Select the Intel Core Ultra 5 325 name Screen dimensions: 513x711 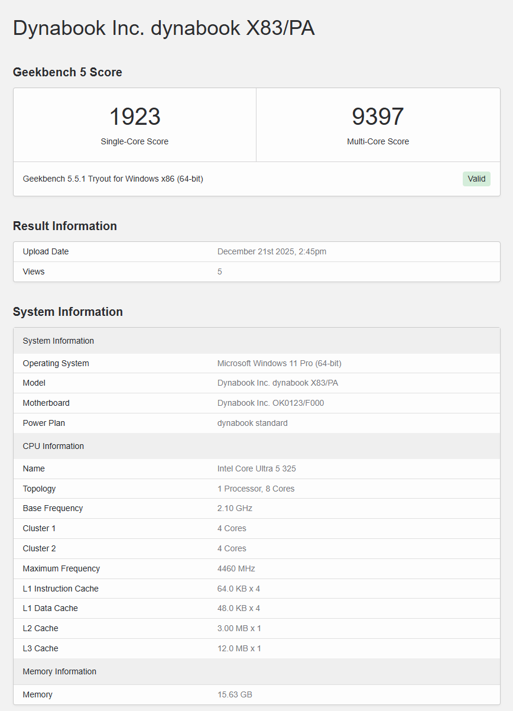(258, 468)
